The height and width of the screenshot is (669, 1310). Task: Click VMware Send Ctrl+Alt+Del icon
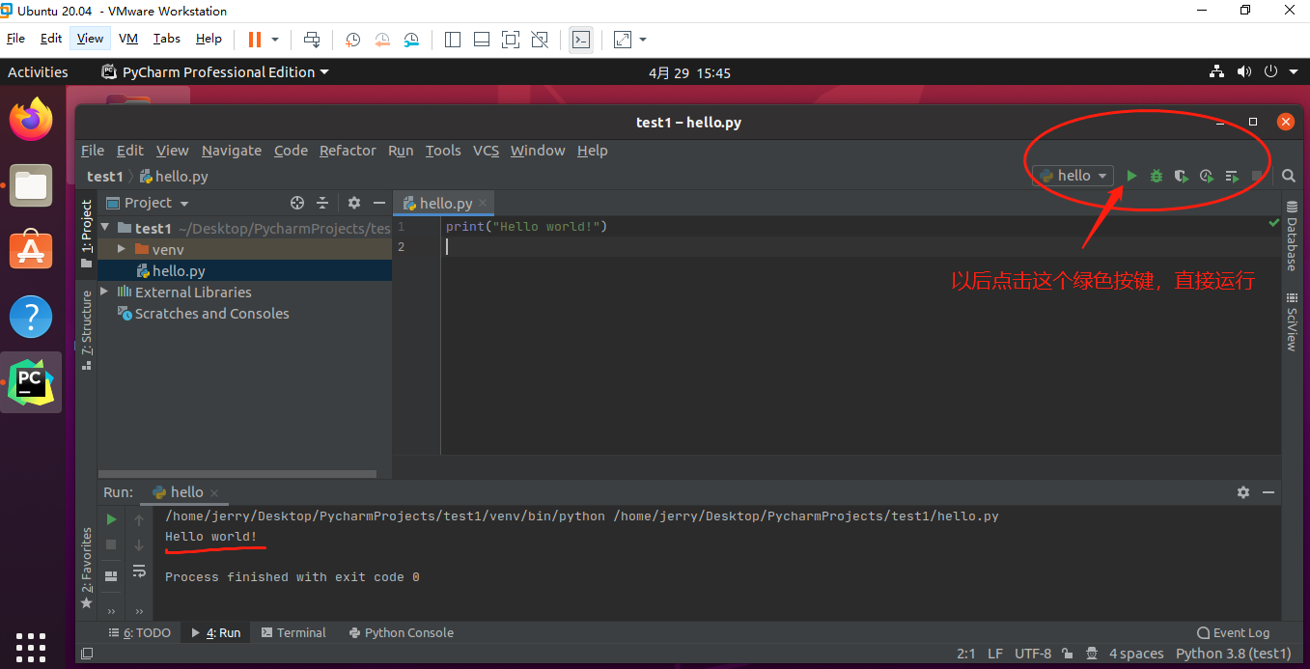(312, 40)
